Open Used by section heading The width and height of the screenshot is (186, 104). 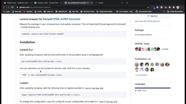[x=139, y=44]
